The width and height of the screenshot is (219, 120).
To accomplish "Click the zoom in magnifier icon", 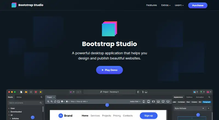I will [x=48, y=101].
